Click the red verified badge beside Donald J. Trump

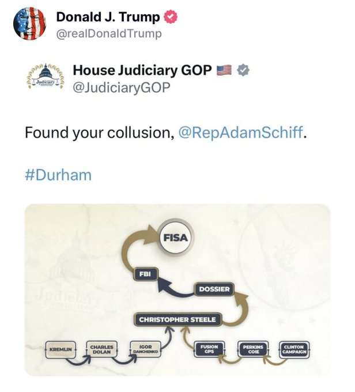coord(171,17)
